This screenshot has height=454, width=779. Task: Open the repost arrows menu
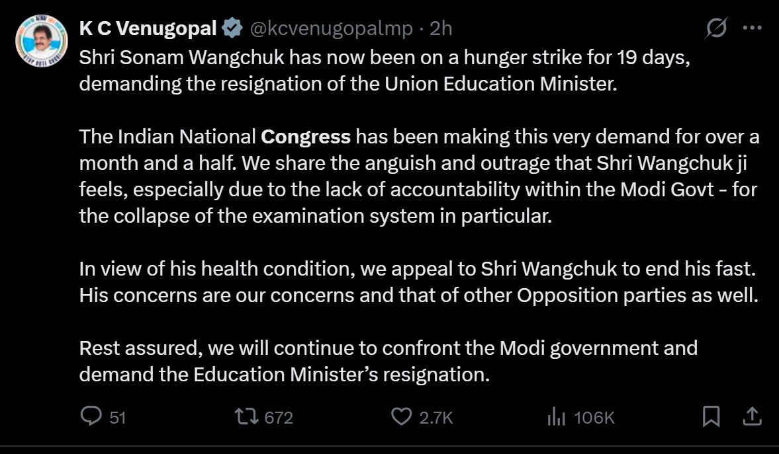247,416
